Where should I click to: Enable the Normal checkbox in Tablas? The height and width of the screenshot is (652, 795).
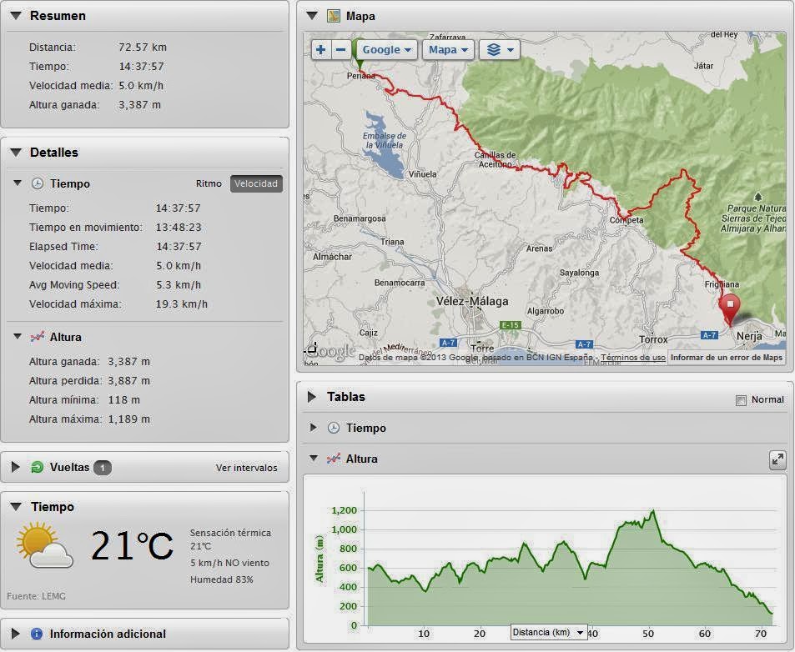(741, 400)
